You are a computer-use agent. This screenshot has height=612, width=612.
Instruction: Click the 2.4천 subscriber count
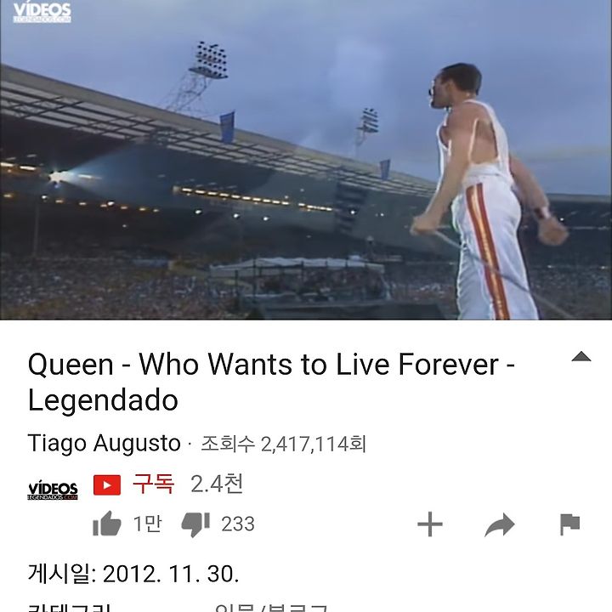point(217,484)
